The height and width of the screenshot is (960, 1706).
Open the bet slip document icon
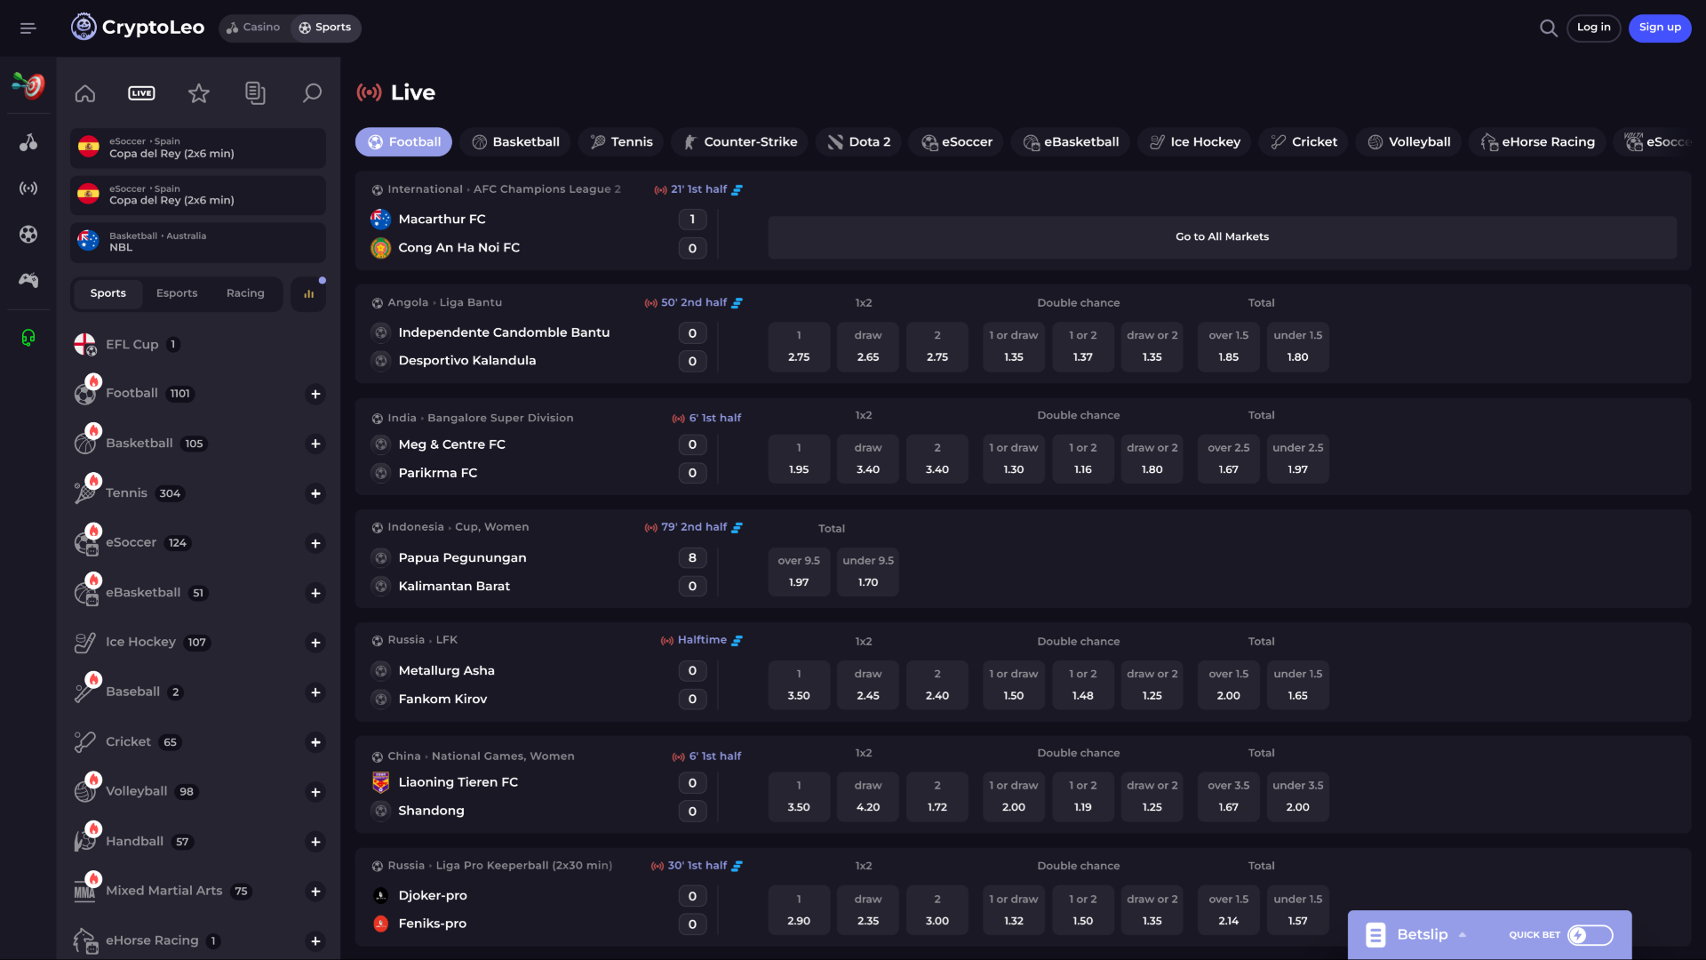tap(255, 92)
